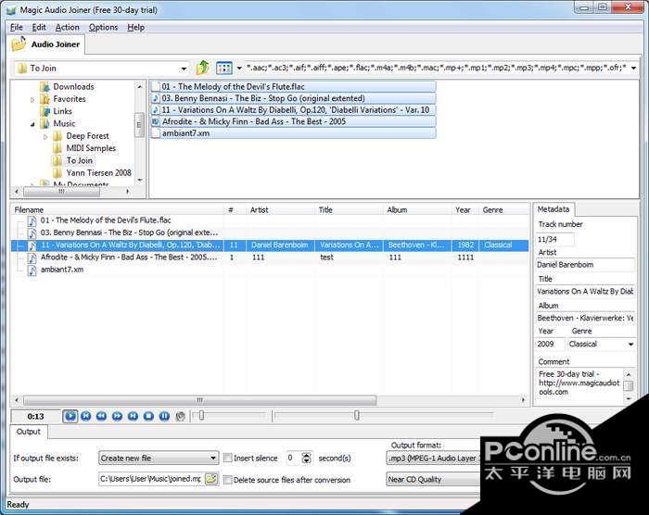Screen dimensions: 649x515
Task: Click the Output file path field
Action: pos(151,479)
